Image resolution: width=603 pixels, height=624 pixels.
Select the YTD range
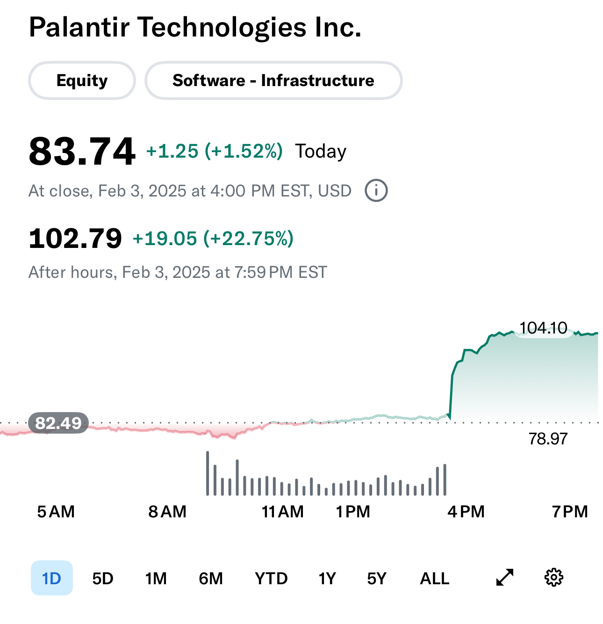(x=271, y=579)
